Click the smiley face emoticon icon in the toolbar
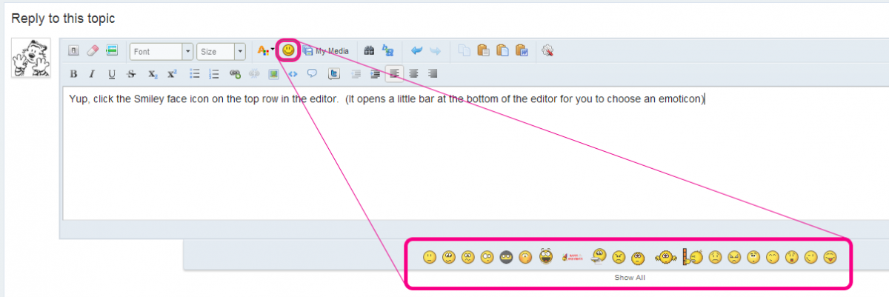The width and height of the screenshot is (889, 297). click(288, 51)
